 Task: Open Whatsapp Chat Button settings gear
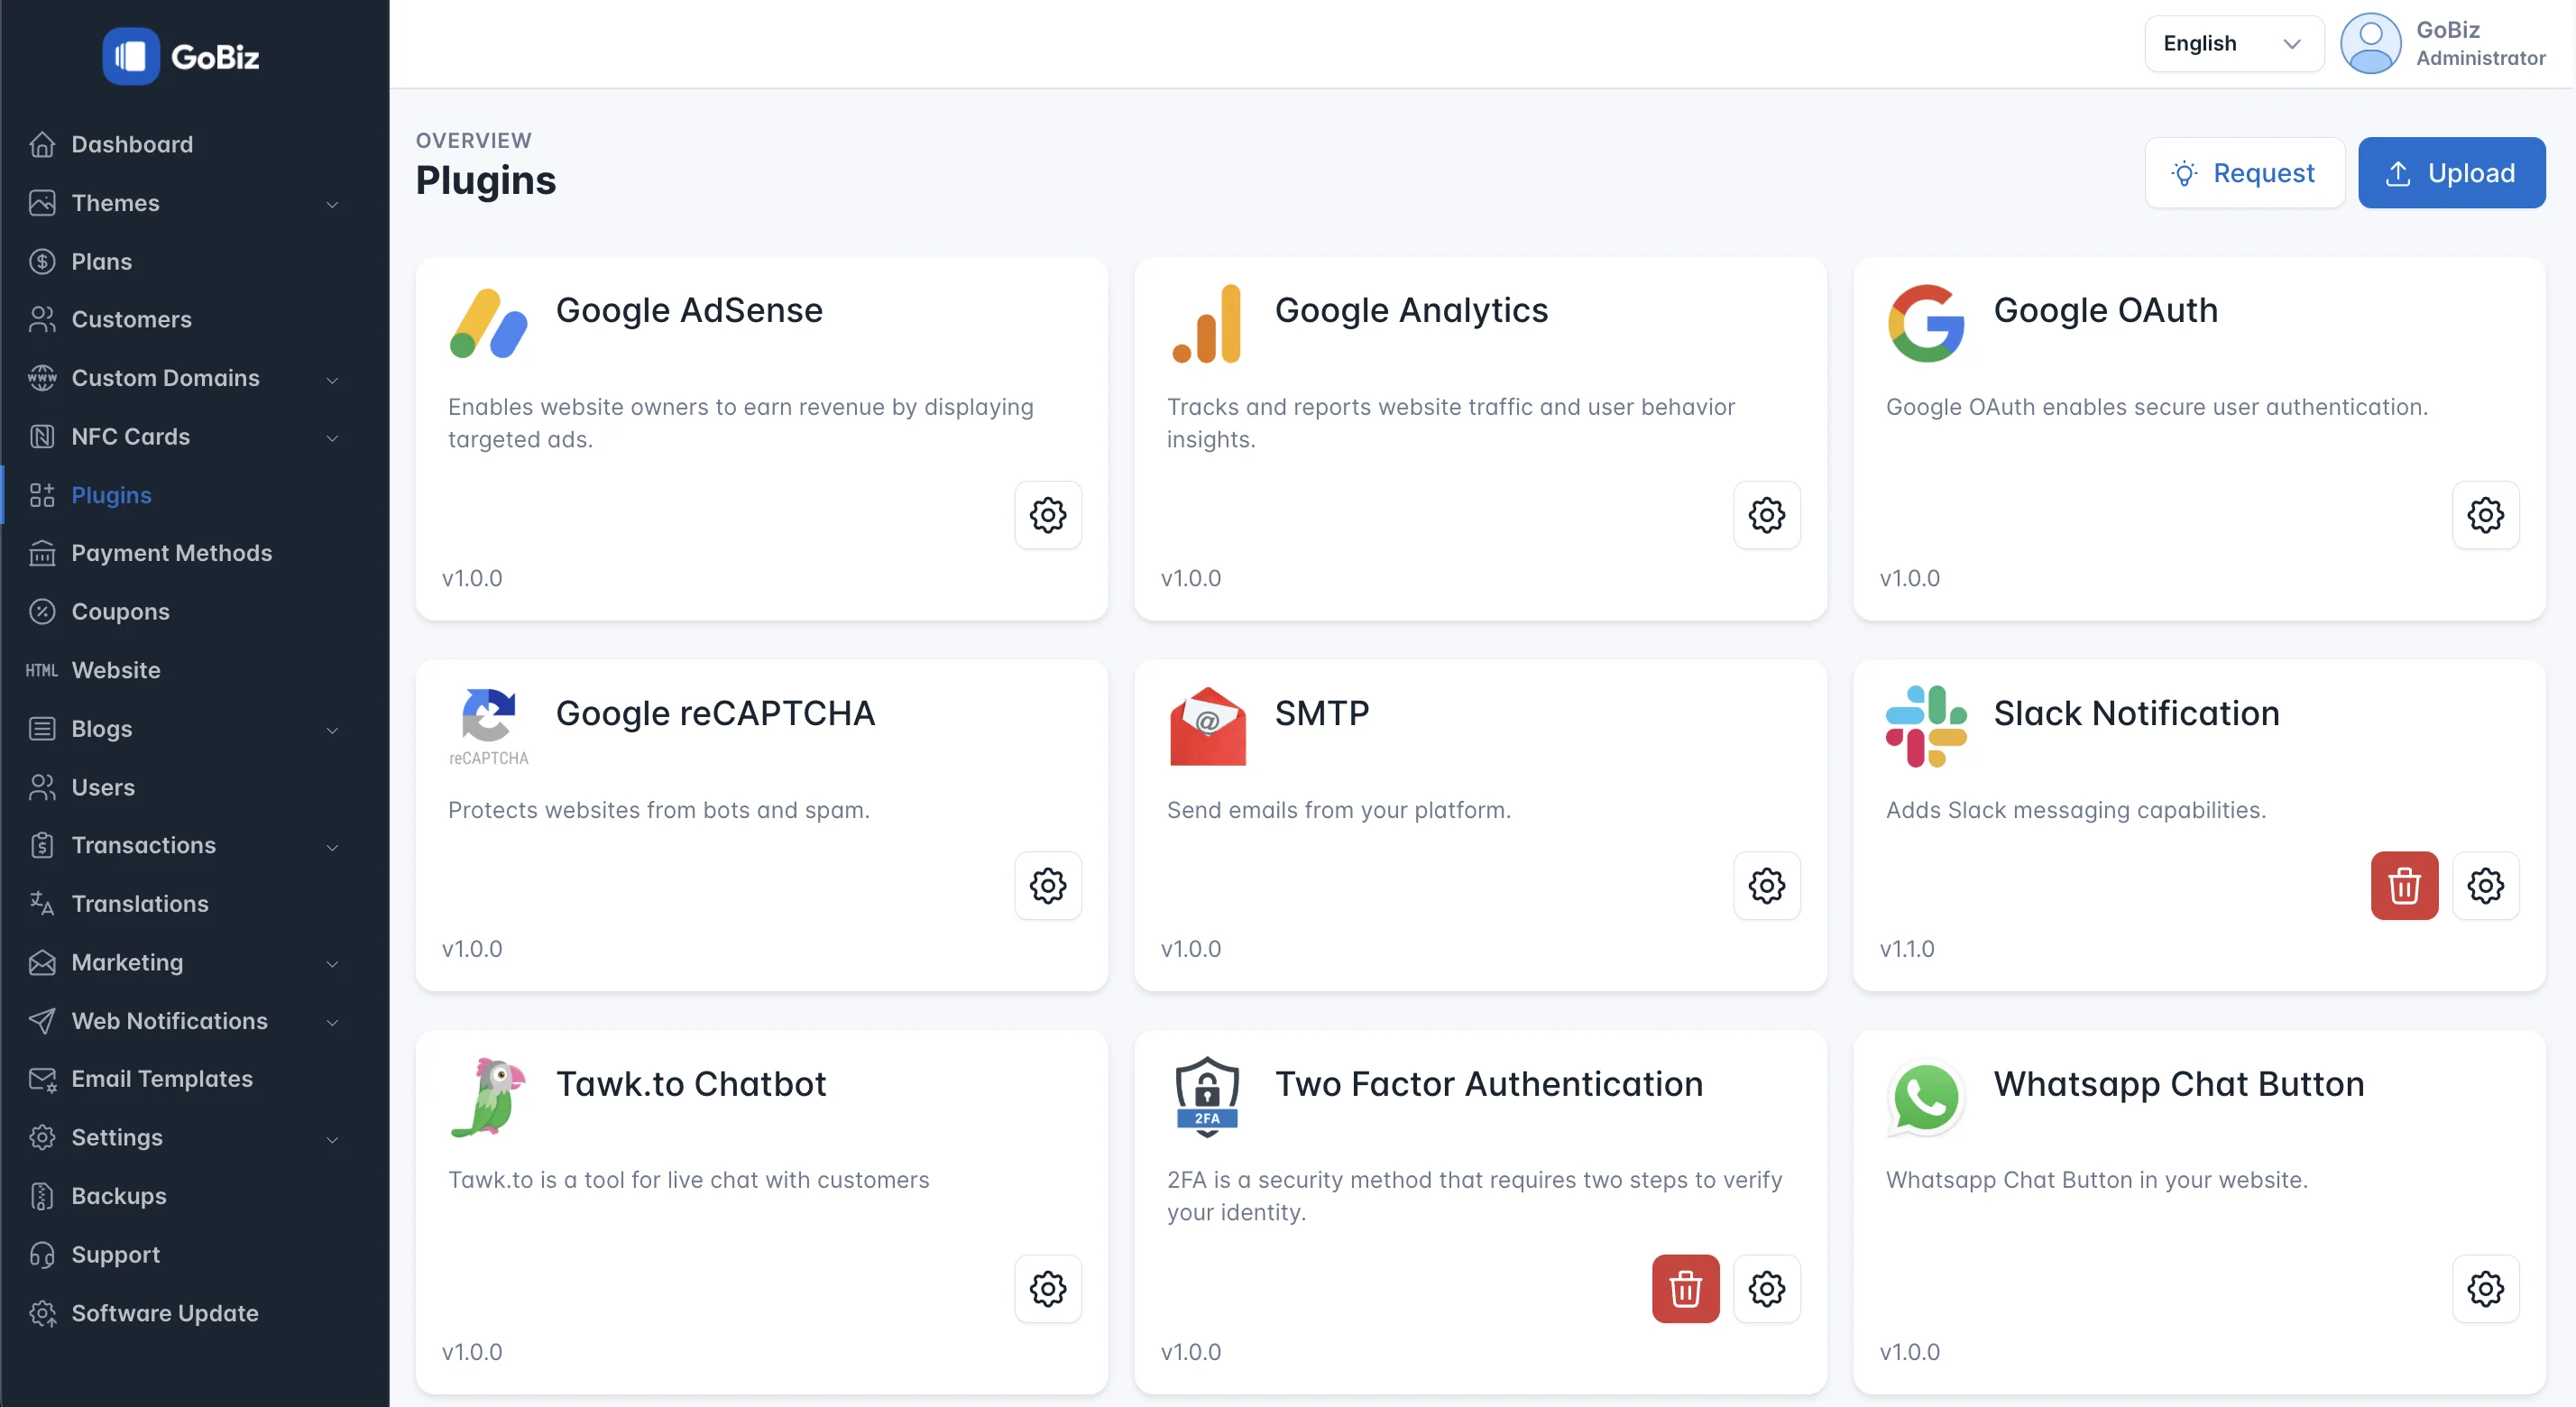(x=2485, y=1288)
